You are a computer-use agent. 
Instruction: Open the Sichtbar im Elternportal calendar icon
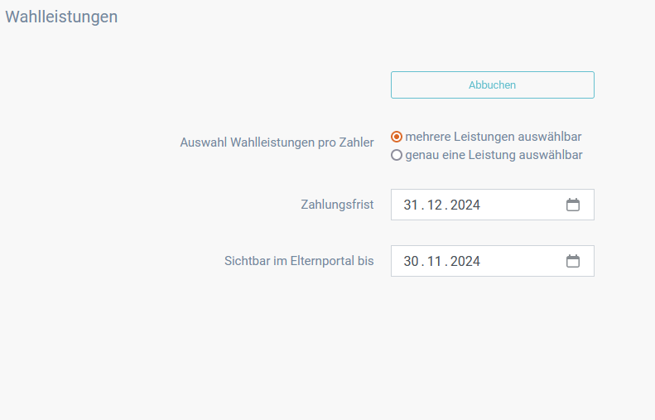[573, 261]
